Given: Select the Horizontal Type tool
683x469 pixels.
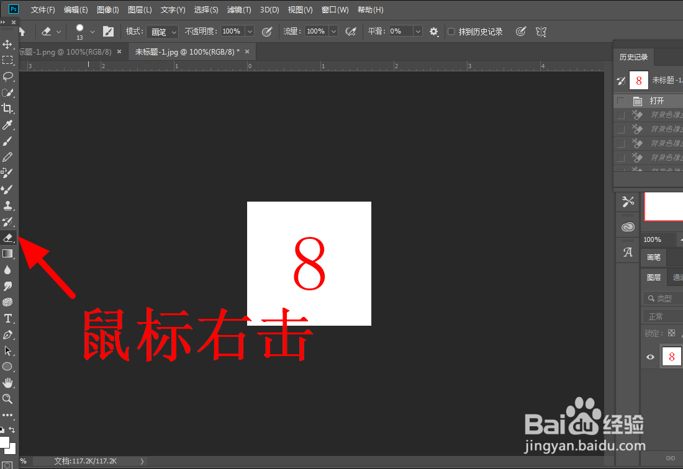Looking at the screenshot, I should tap(8, 318).
